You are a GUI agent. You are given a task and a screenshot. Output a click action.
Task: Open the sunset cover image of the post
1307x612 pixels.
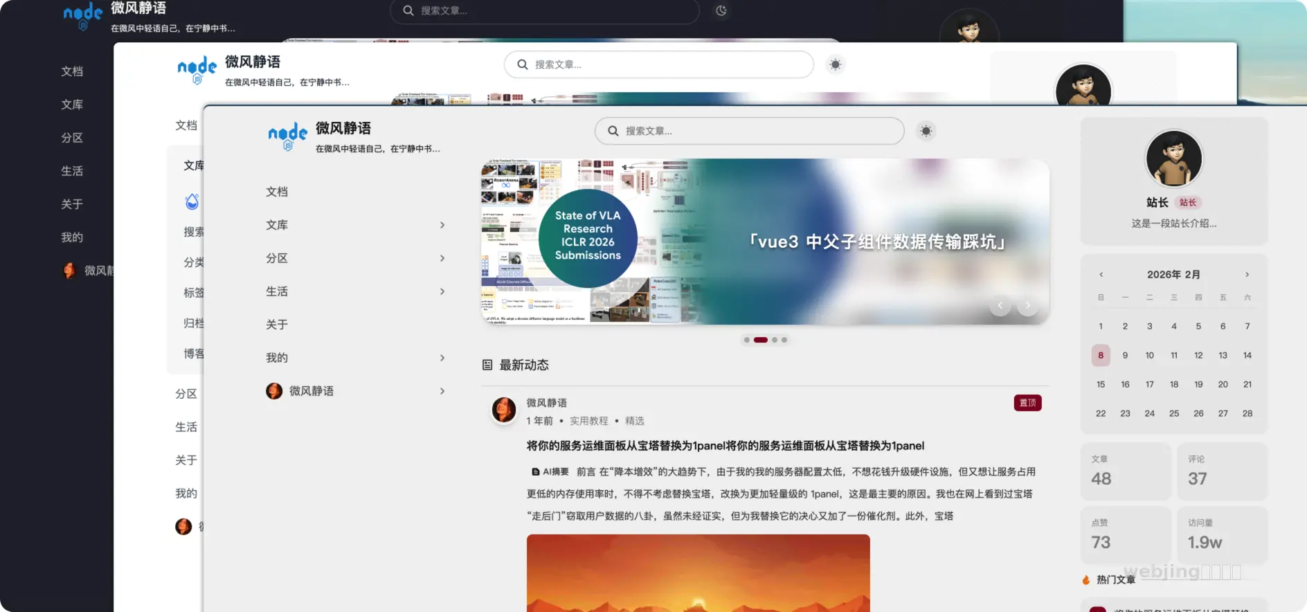pos(698,573)
